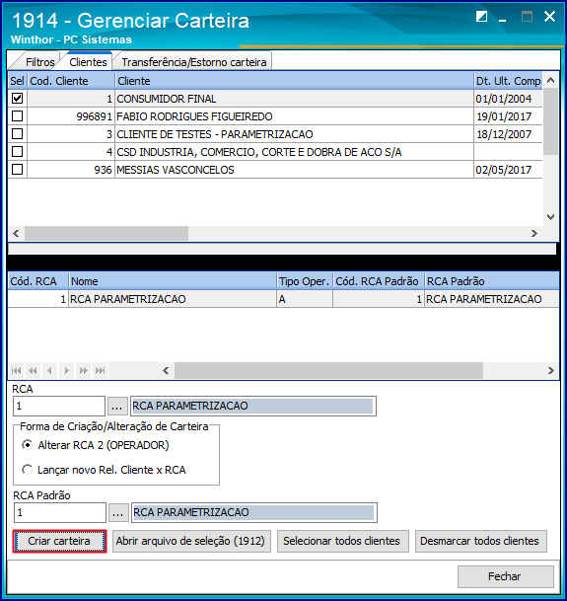Click the date 19/01/2017 cell
The image size is (567, 601).
(508, 116)
